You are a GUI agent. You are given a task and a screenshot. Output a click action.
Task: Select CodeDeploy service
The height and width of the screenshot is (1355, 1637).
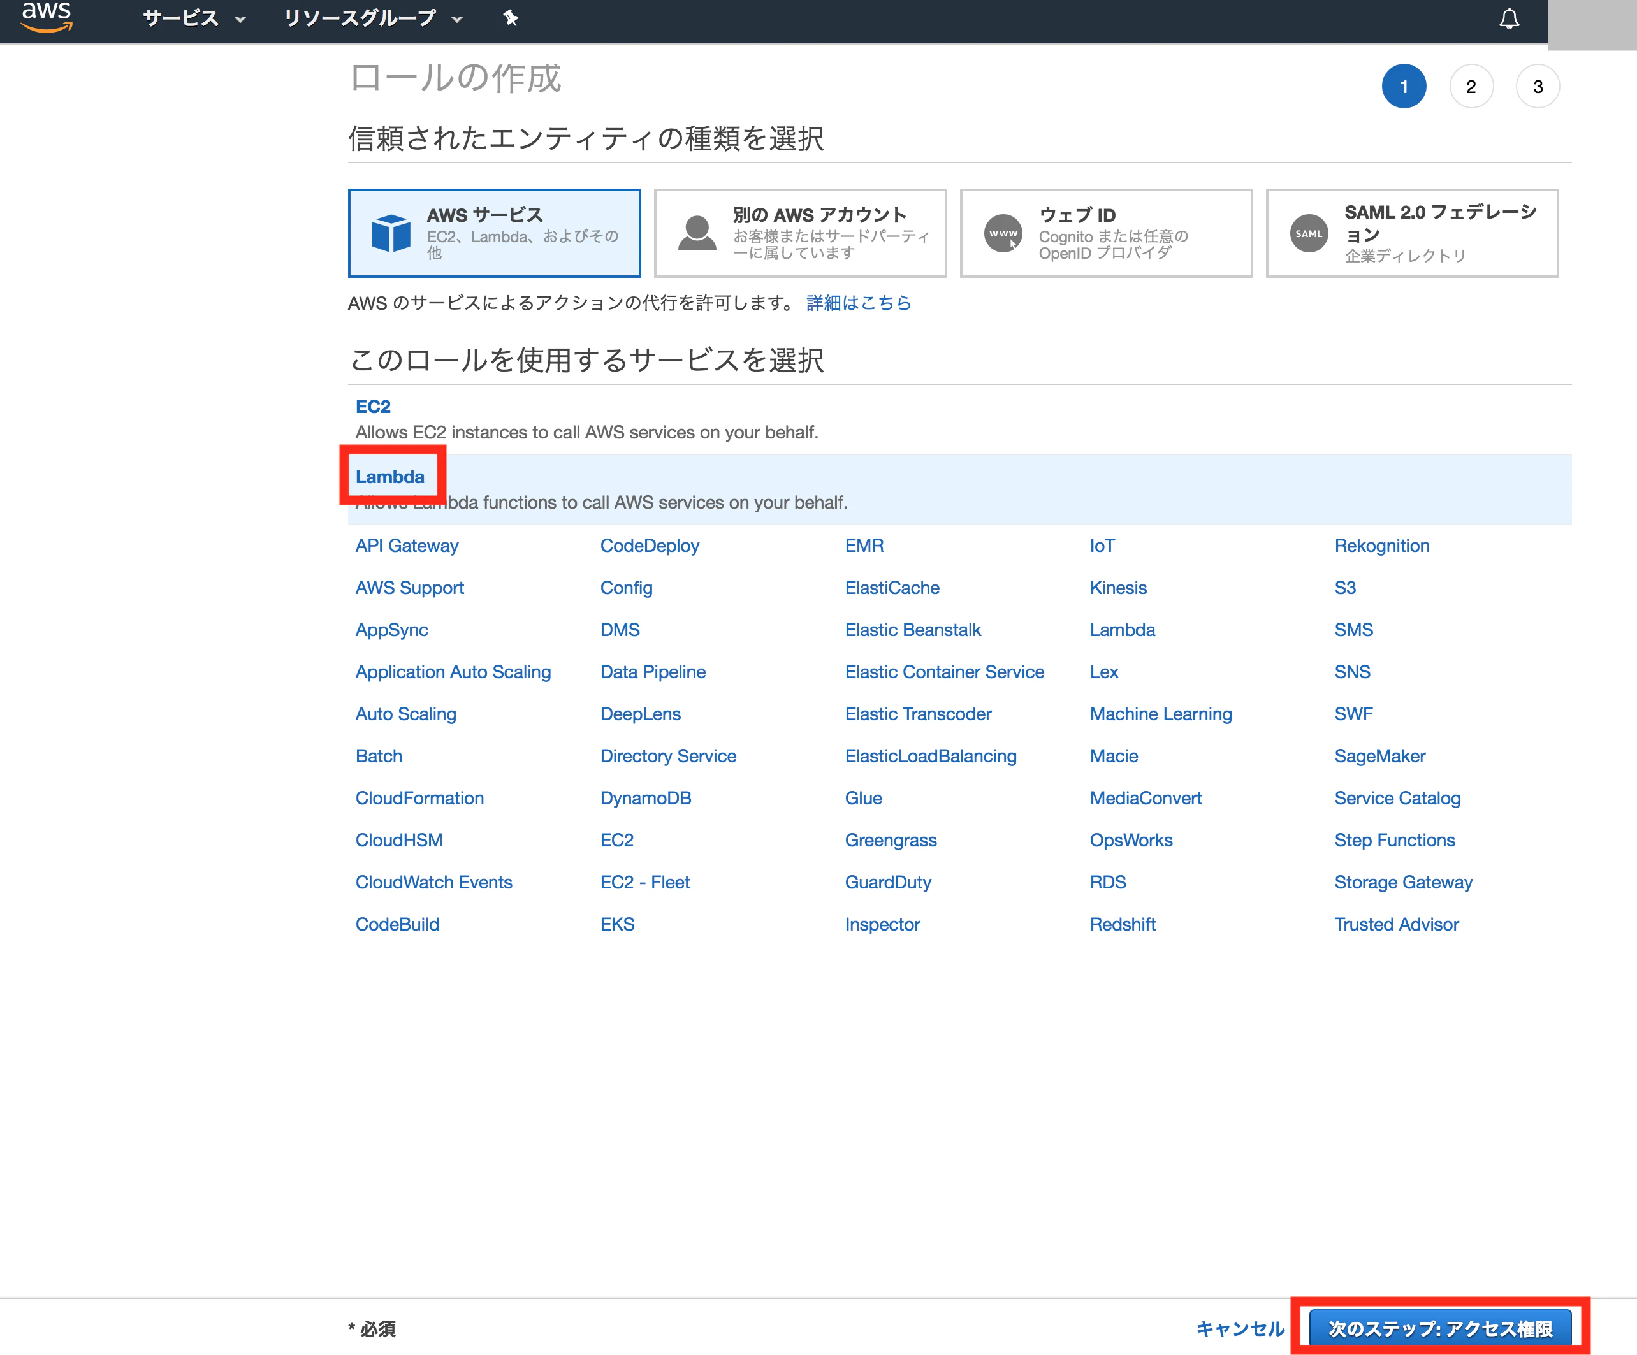(650, 546)
